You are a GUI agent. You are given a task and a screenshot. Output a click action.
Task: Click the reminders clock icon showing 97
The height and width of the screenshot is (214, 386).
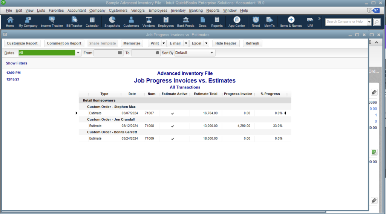(373, 10)
